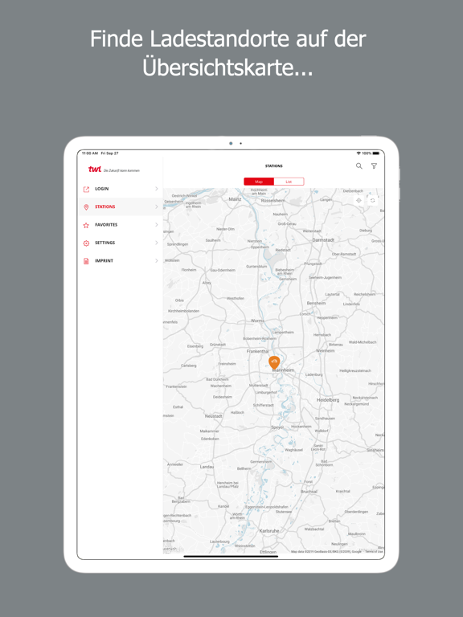The width and height of the screenshot is (463, 617).
Task: Click the Favorites star icon
Action: click(86, 225)
